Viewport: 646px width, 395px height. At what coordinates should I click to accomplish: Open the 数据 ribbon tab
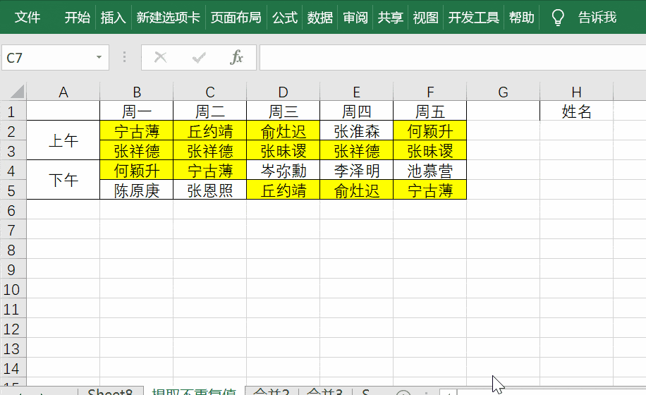(x=320, y=18)
